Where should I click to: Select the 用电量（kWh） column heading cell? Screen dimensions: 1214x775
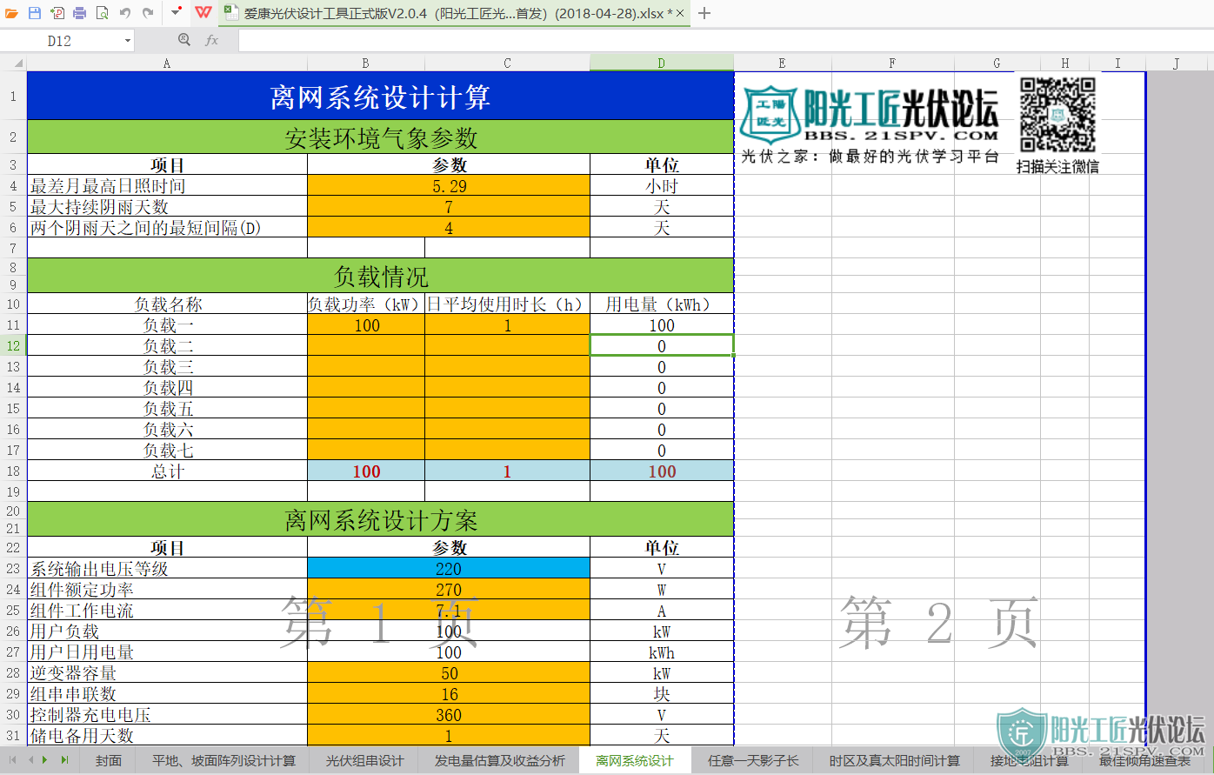point(662,304)
